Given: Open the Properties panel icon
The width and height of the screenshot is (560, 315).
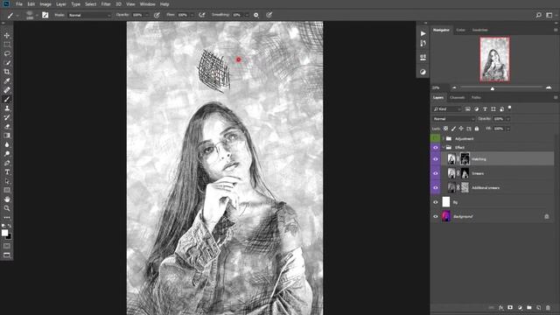Looking at the screenshot, I should coord(423,58).
